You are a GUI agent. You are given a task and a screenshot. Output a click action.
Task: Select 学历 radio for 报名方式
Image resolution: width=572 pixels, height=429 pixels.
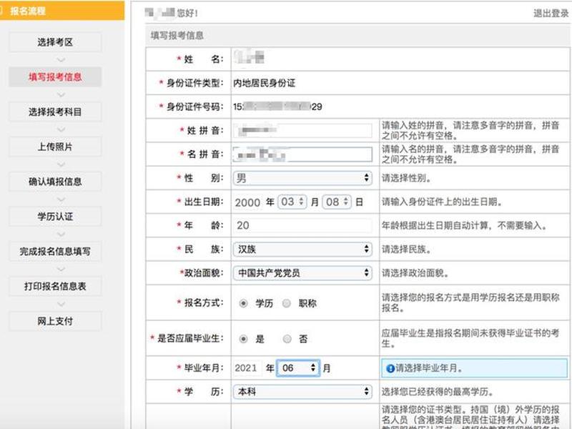coord(243,303)
